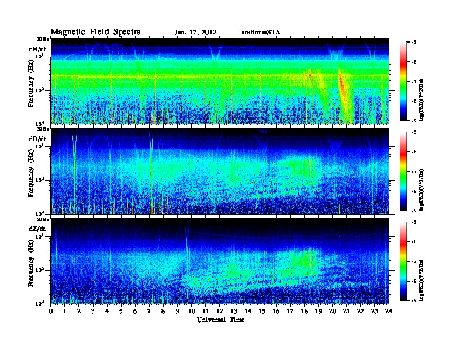Image resolution: width=463 pixels, height=357 pixels.
Task: Click hour tick label "13" on time axis
Action: (x=234, y=311)
